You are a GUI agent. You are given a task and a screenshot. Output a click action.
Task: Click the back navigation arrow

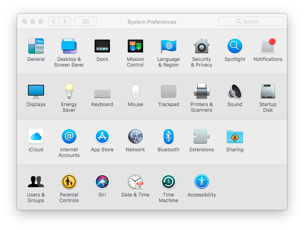pos(54,21)
